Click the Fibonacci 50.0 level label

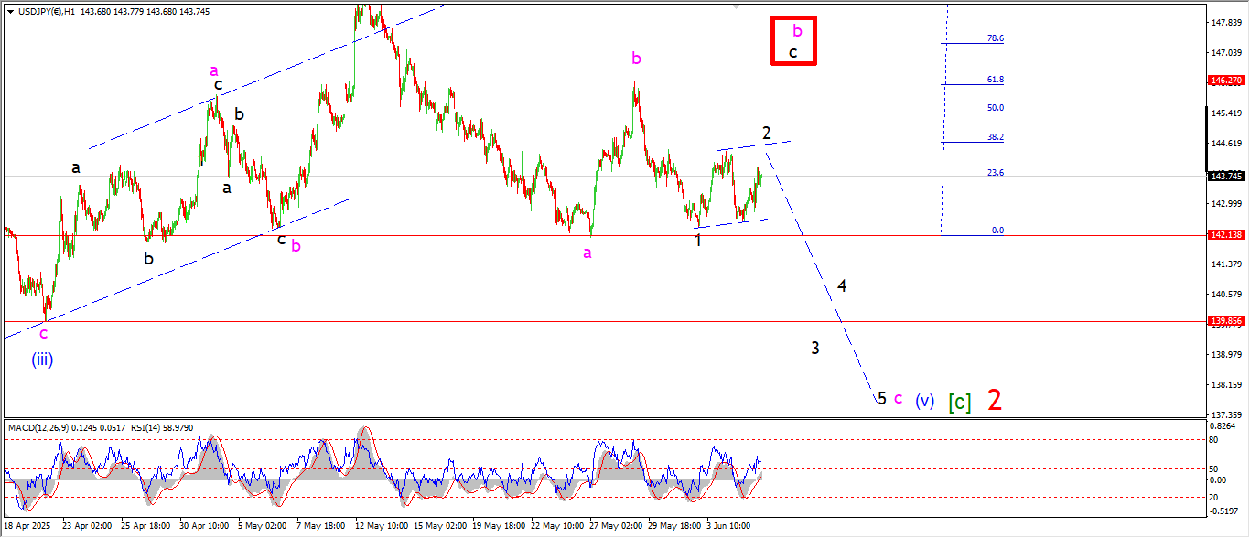tap(995, 108)
